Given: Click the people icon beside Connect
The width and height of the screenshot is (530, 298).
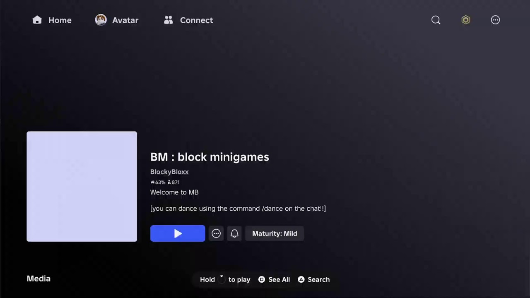Looking at the screenshot, I should pos(168,20).
